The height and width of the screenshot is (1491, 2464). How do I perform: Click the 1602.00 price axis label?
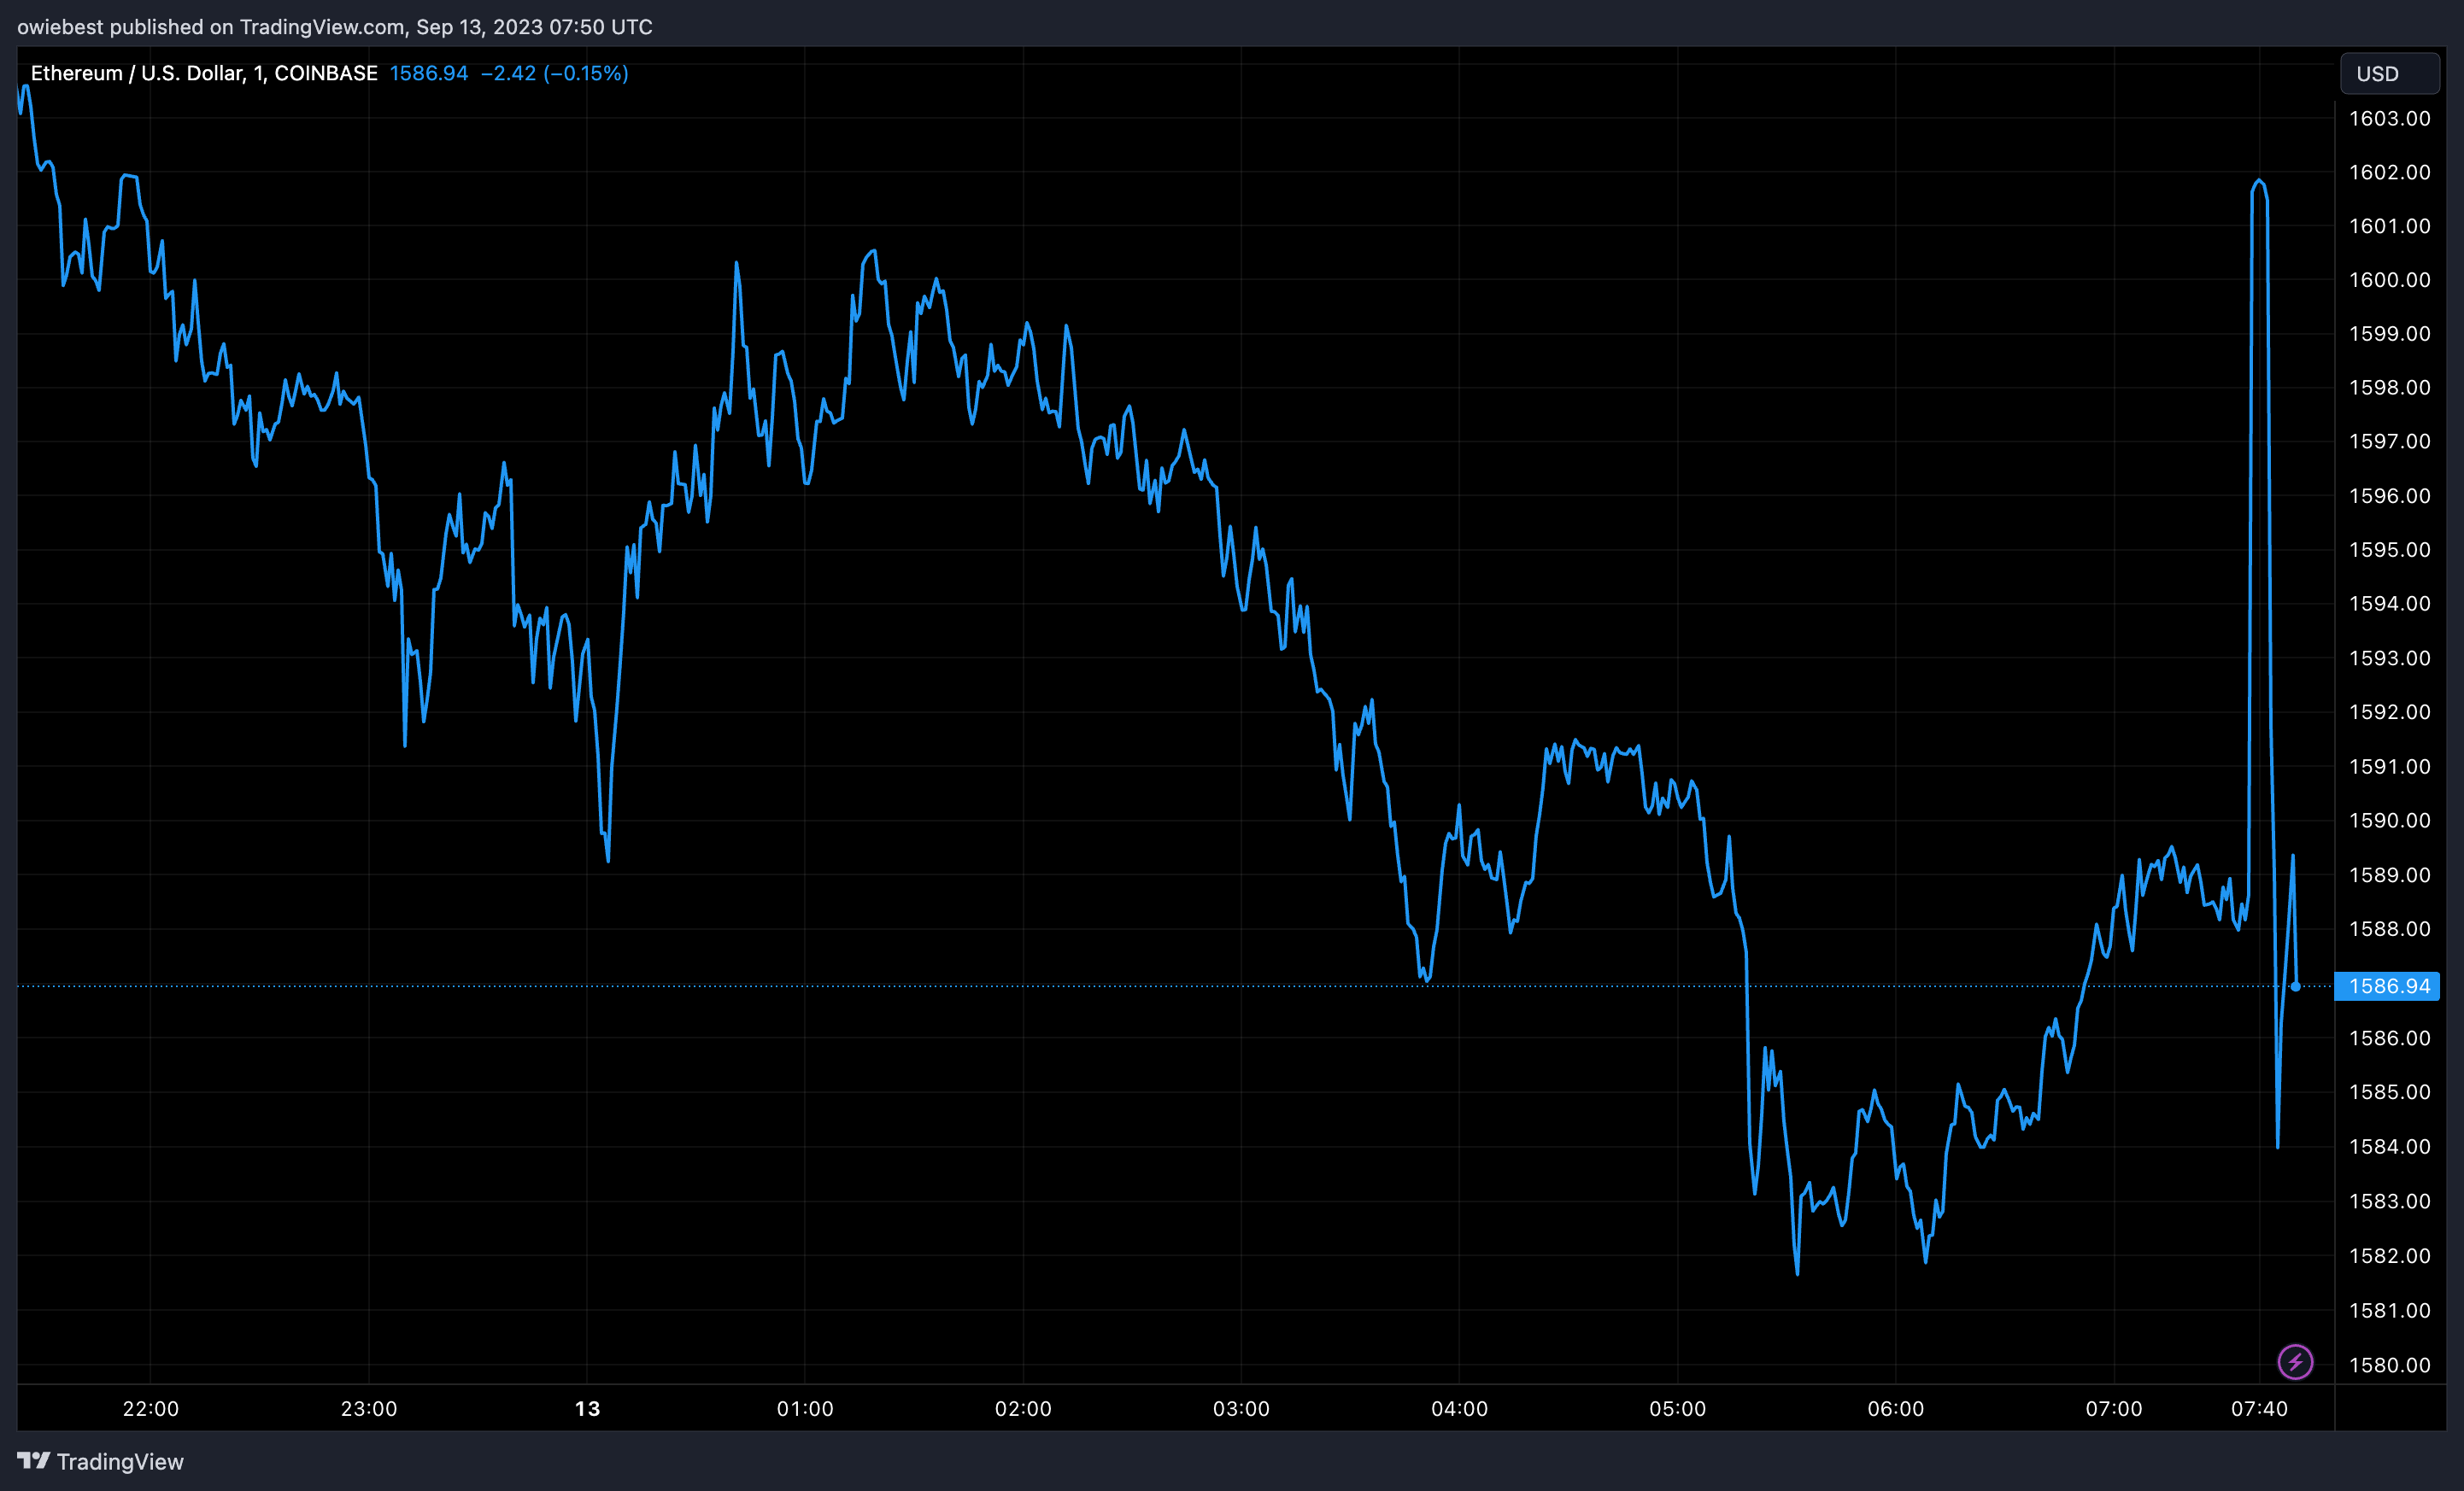pos(2389,172)
